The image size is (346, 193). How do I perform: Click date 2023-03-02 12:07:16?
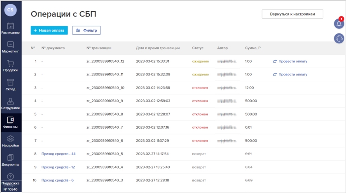(152, 127)
